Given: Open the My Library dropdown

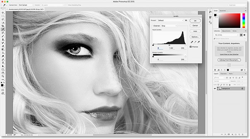Looking at the screenshot, I should (x=226, y=35).
